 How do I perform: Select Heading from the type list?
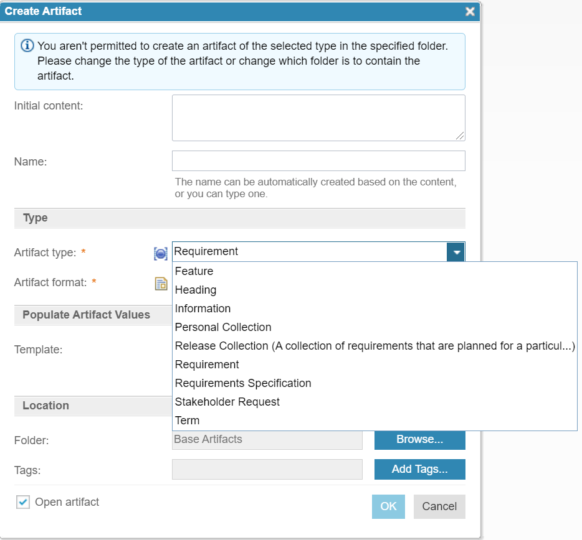(196, 290)
